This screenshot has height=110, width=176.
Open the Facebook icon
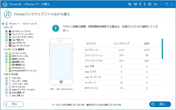145,4
